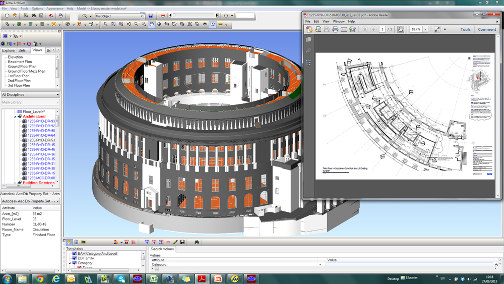504x284 pixels.
Task: Open Excel from the taskbar
Action: (154, 279)
